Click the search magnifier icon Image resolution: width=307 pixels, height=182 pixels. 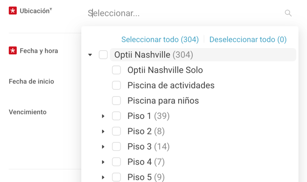coord(288,13)
